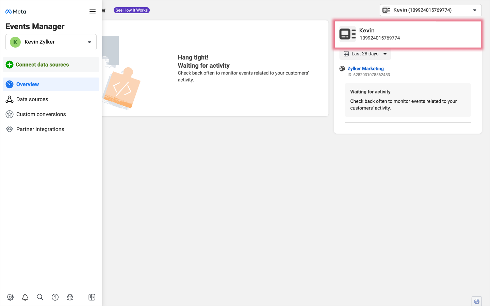Open the help question mark icon

[55, 297]
